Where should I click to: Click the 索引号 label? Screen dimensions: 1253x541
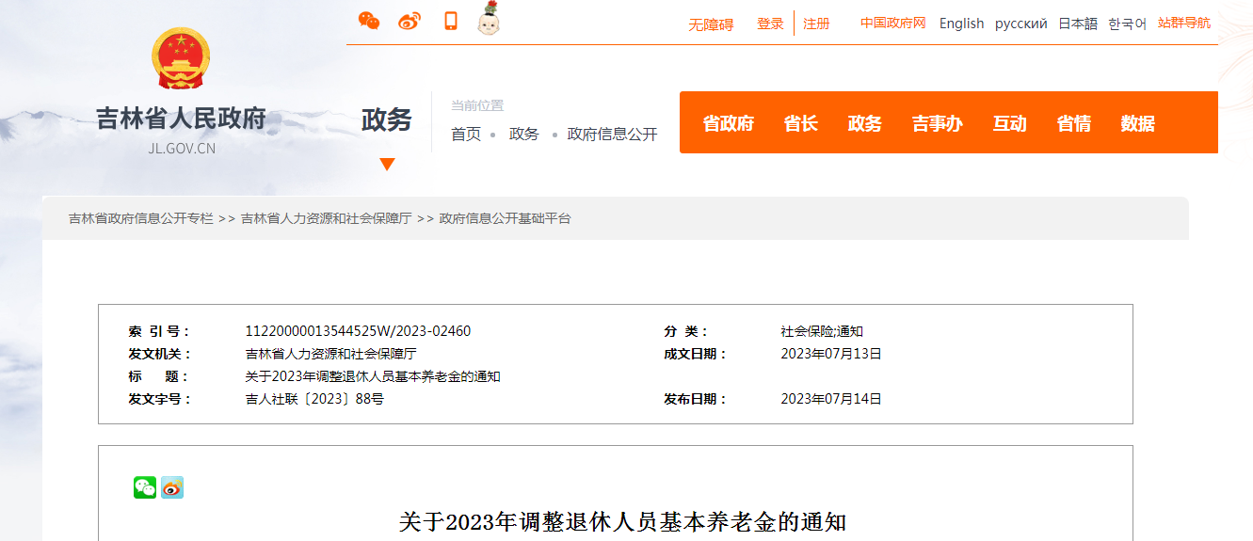159,331
